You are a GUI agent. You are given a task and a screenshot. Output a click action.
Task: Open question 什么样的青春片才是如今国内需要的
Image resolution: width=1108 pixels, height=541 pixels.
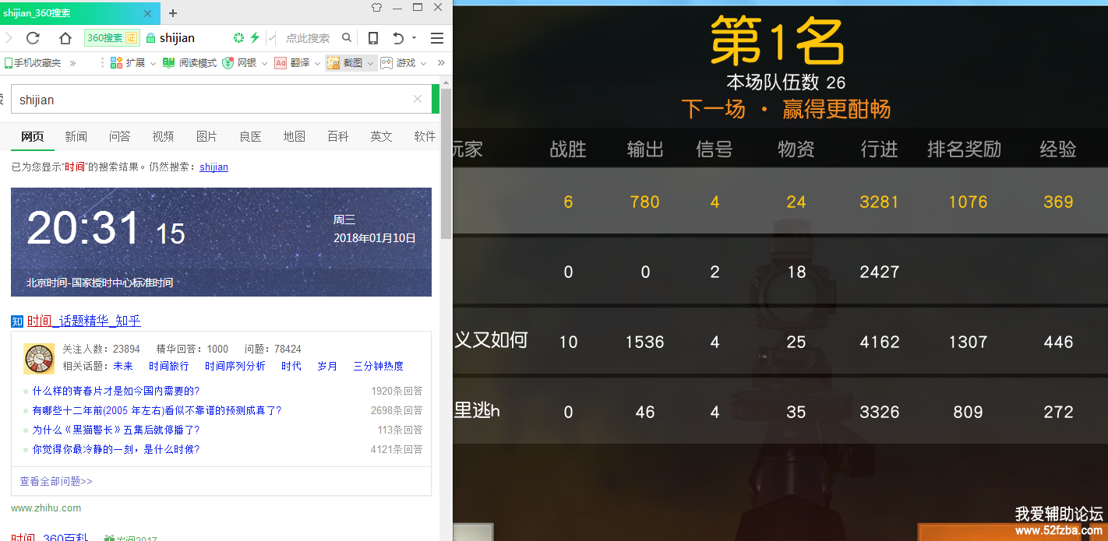(x=116, y=391)
